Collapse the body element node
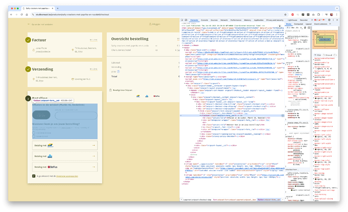 [x=183, y=47]
